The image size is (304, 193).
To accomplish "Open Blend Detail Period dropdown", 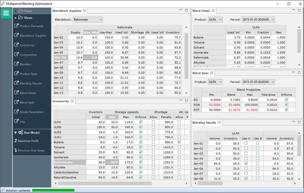I will [258, 20].
